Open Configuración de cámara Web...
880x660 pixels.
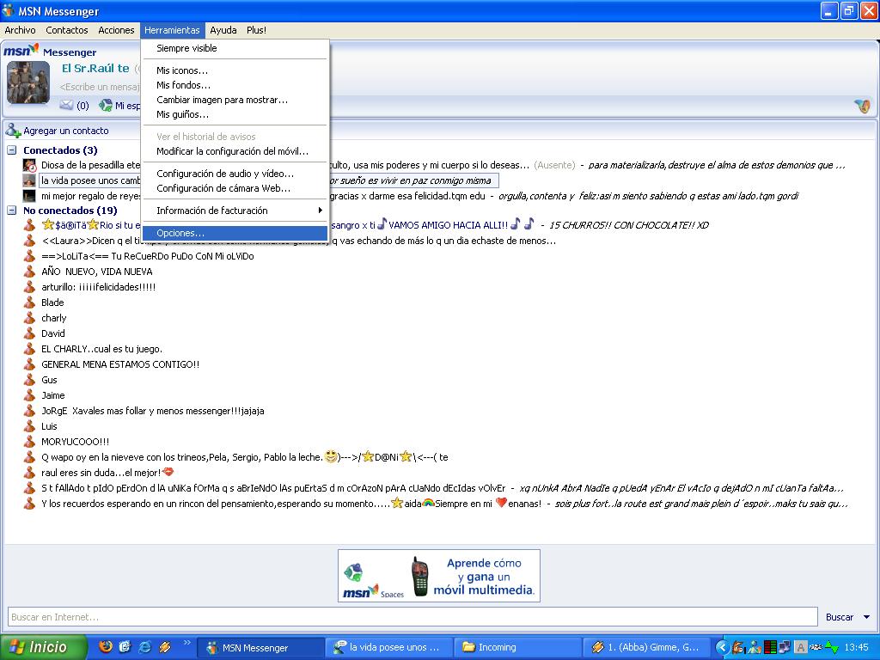coord(235,188)
